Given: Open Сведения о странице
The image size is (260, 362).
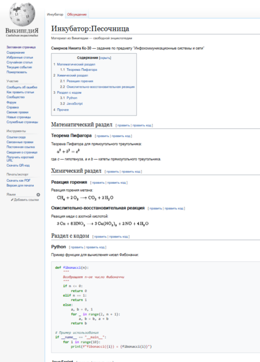Looking at the screenshot, I should tap(22, 152).
